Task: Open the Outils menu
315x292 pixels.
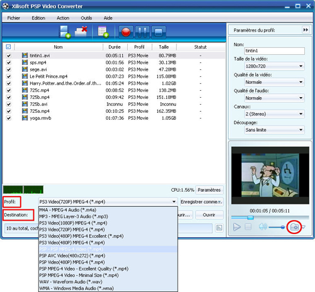Action: pos(86,18)
